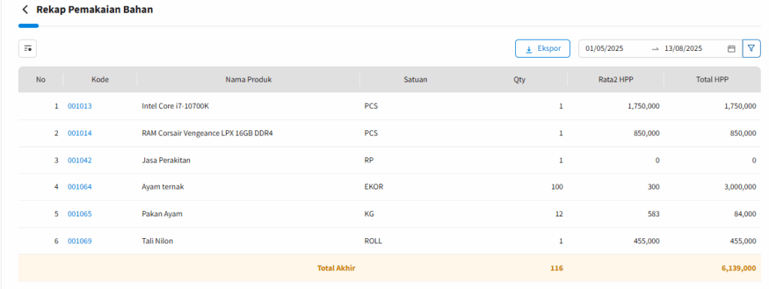The height and width of the screenshot is (289, 769).
Task: Click the Rata2 HPP column header
Action: tap(616, 79)
